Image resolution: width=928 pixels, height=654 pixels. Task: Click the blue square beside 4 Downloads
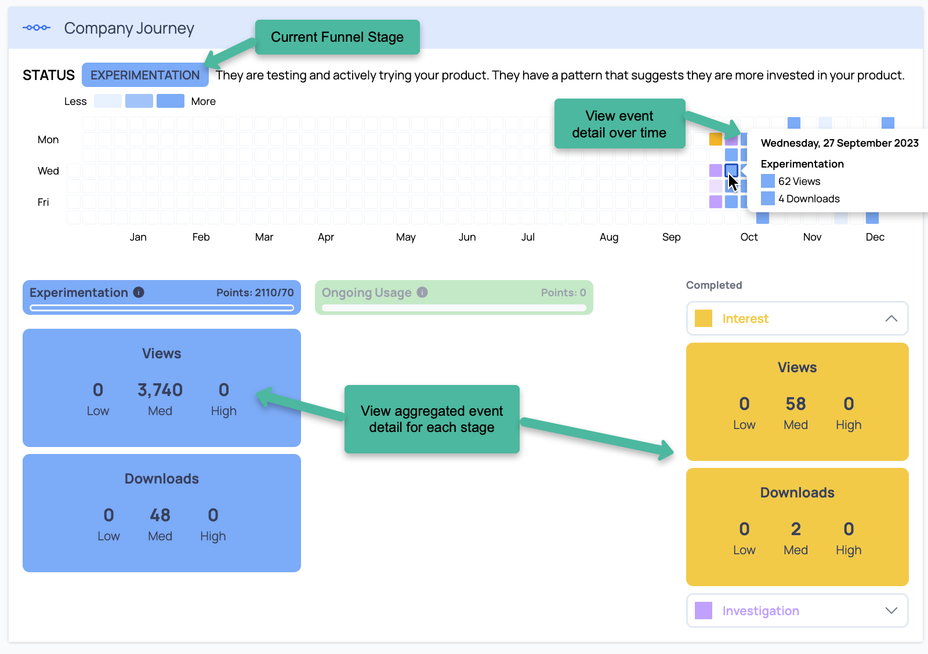pyautogui.click(x=767, y=198)
